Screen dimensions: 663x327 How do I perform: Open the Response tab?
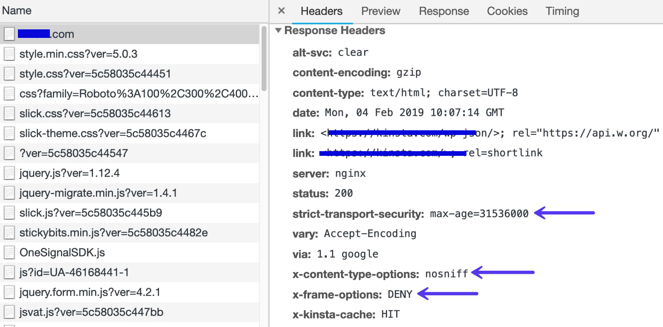(443, 11)
